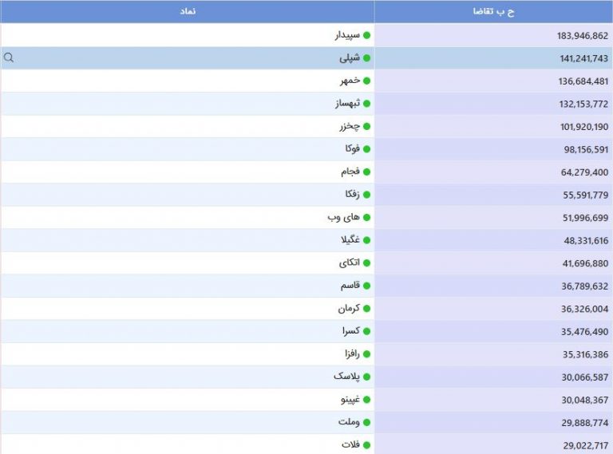Click the value 132,153,772
This screenshot has height=454, width=613.
583,104
